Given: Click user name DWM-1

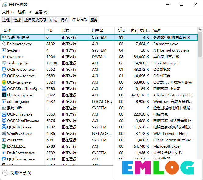Looking at the screenshot, I should 99,56.
